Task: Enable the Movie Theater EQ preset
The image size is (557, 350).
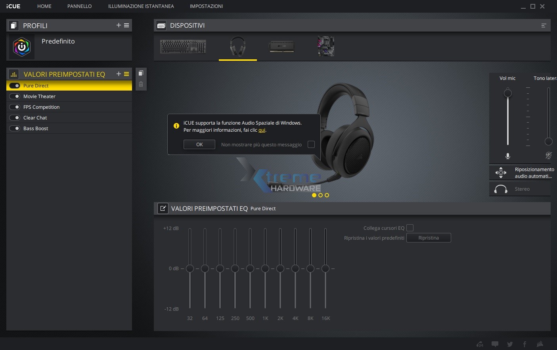Action: [15, 96]
